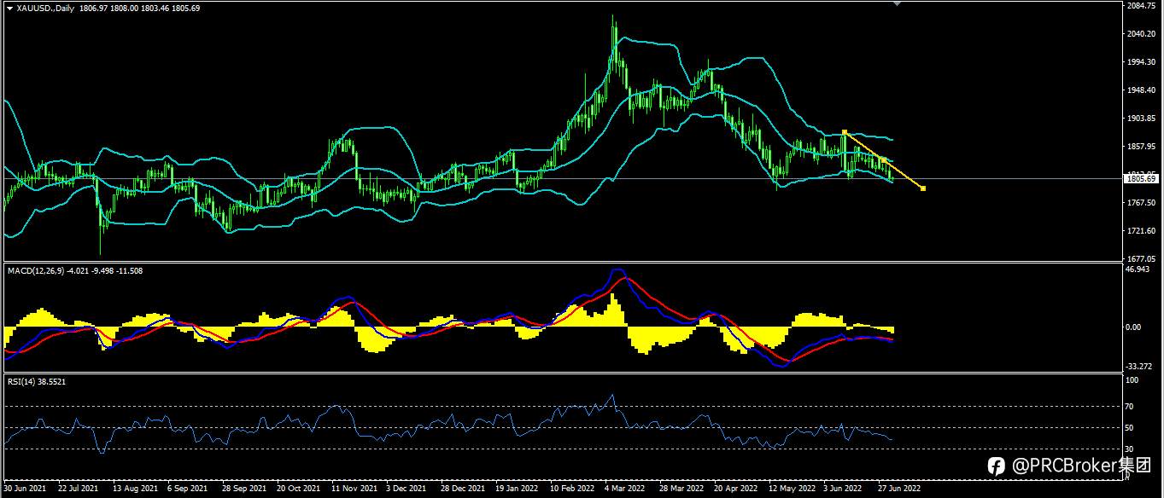
Task: Click the 1903.85 price scale value
Action: [x=1142, y=119]
